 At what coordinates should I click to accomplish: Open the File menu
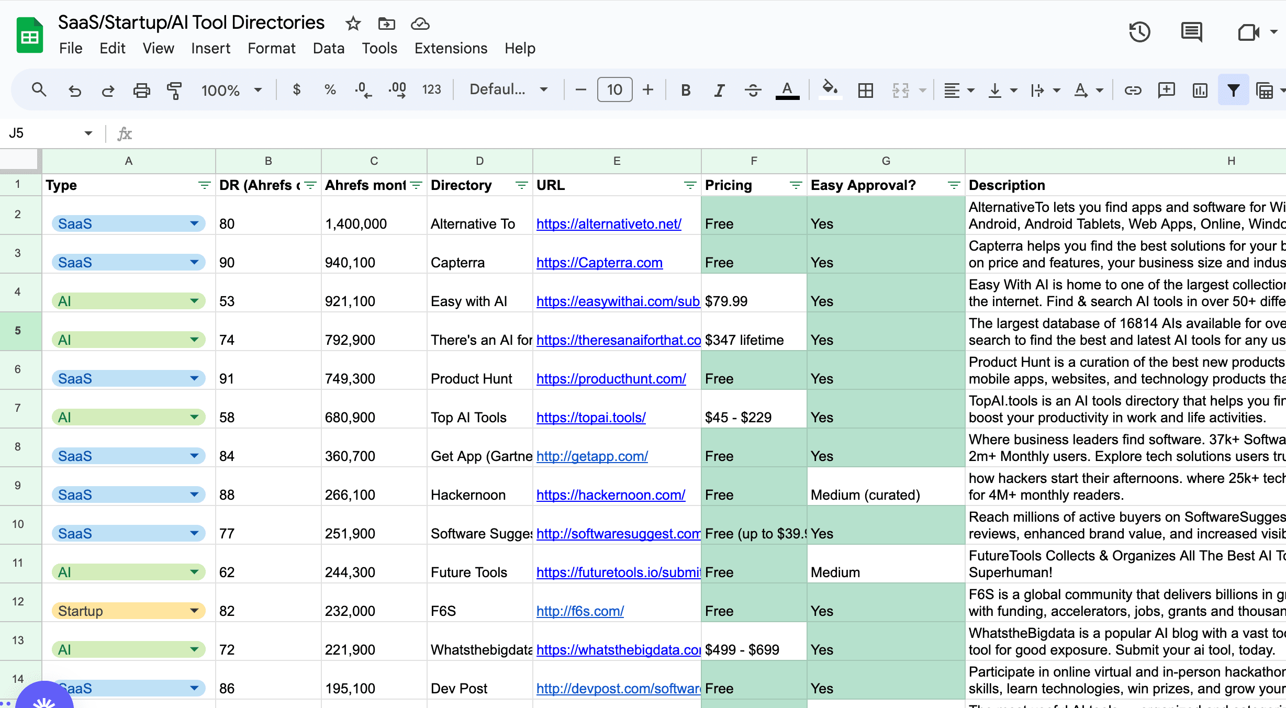[x=71, y=48]
